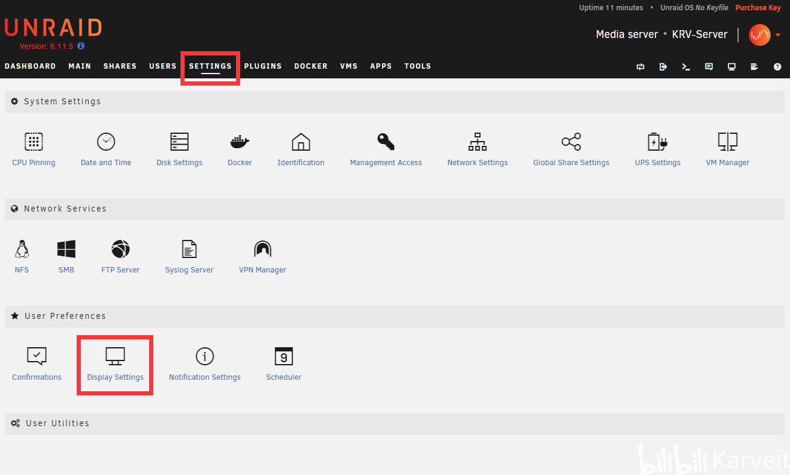Open Network Settings icon
Screen dimensions: 790x475
(x=477, y=142)
